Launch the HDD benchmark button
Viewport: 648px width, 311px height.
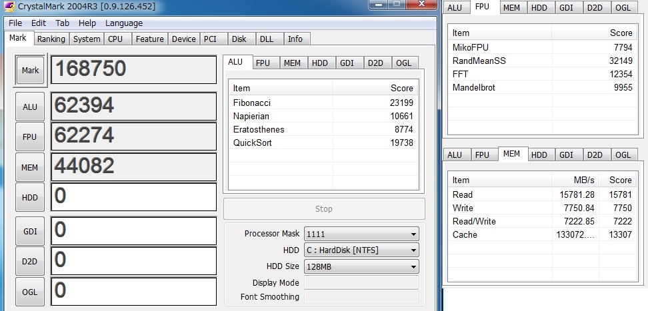30,198
